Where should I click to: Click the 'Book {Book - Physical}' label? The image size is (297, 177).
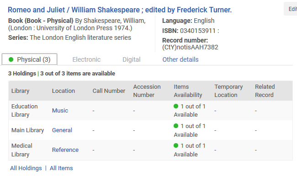[41, 21]
